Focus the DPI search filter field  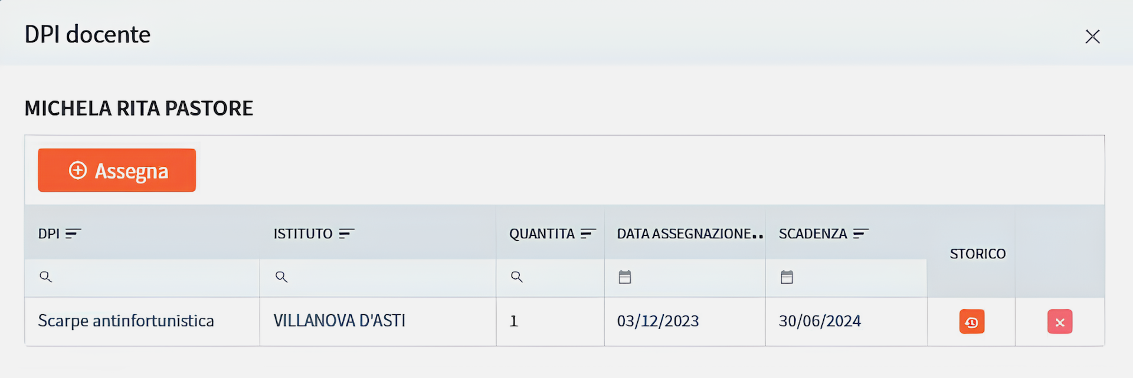click(142, 277)
